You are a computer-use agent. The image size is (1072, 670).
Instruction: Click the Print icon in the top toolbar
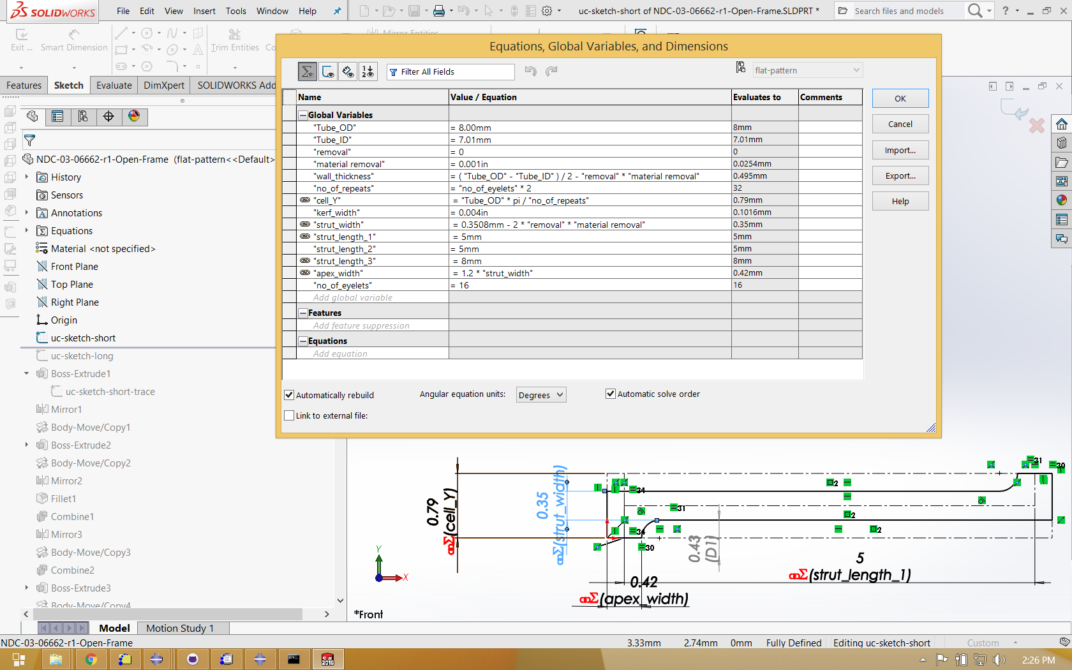(x=438, y=11)
